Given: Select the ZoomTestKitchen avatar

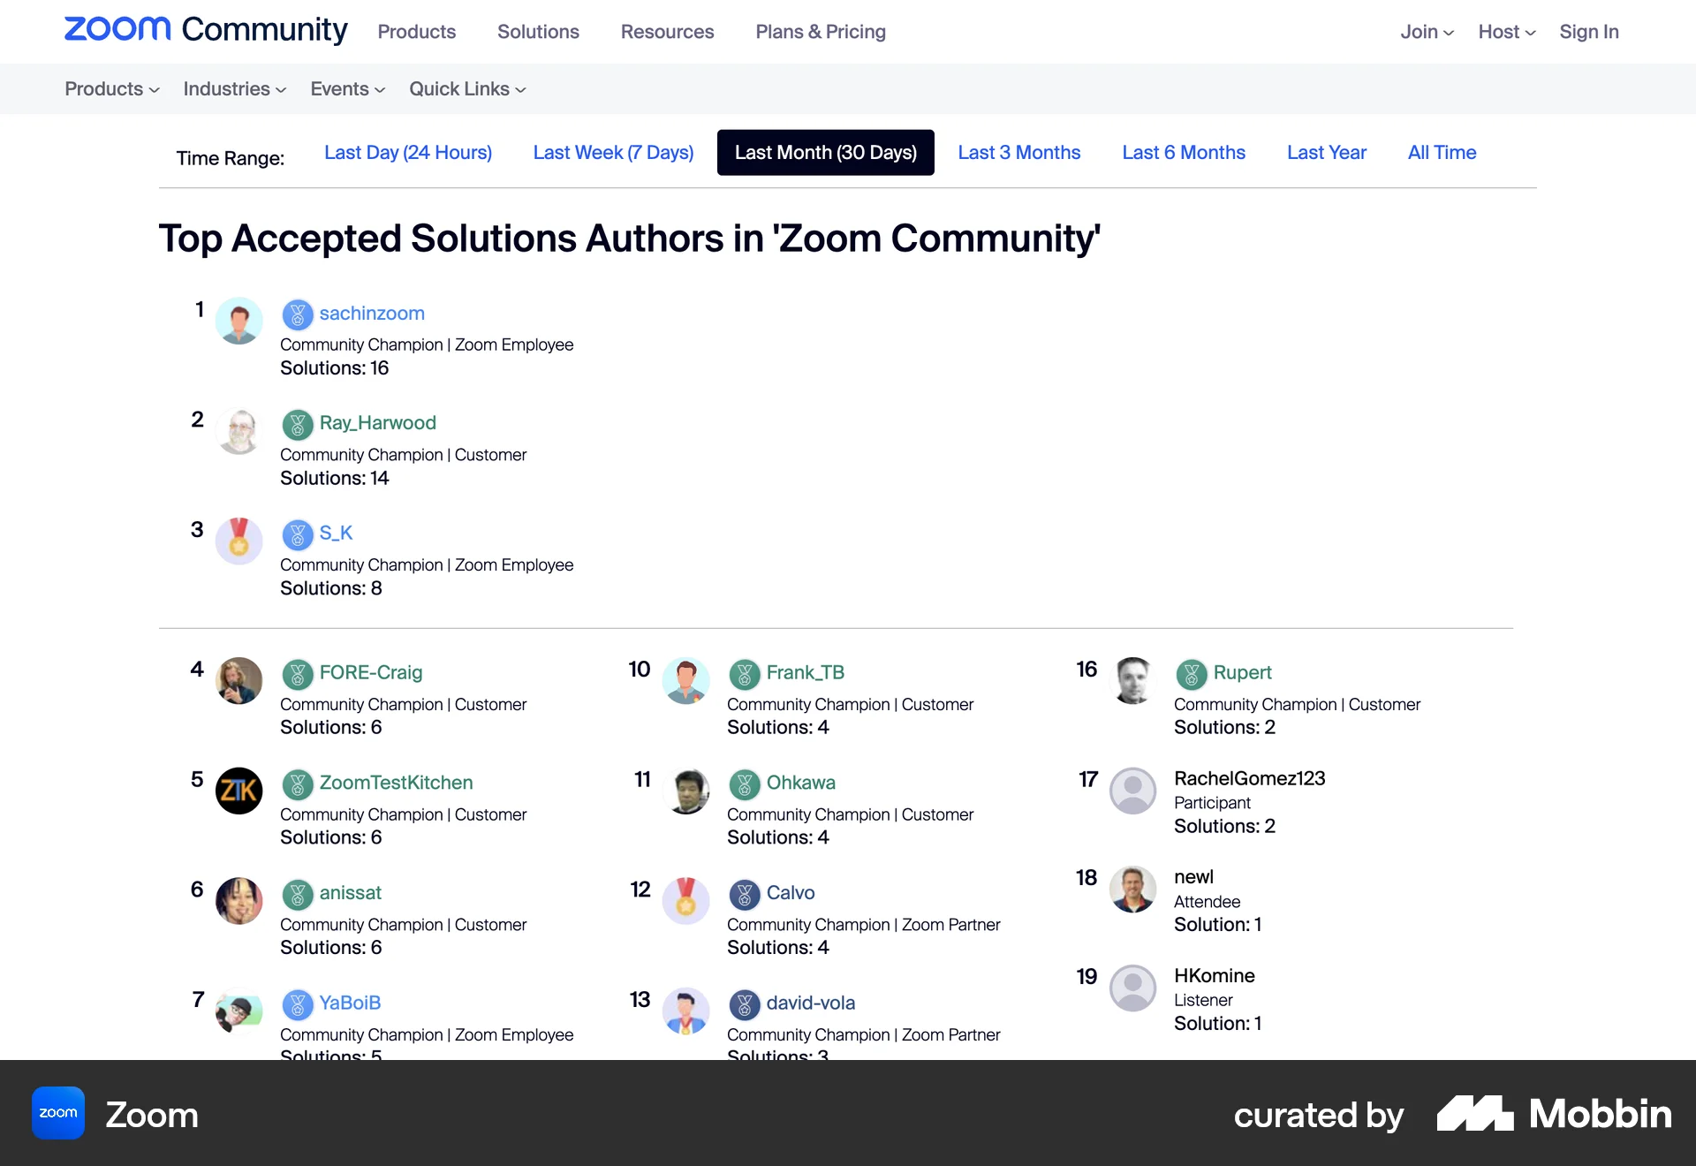Looking at the screenshot, I should (x=238, y=791).
